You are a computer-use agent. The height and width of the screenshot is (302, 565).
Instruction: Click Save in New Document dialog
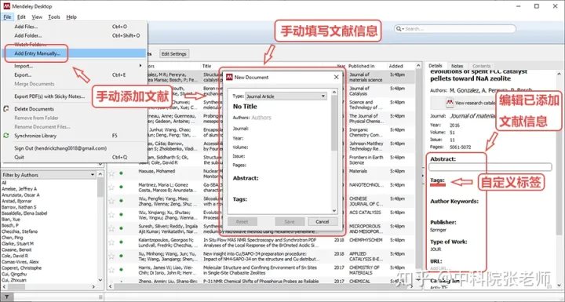(290, 222)
